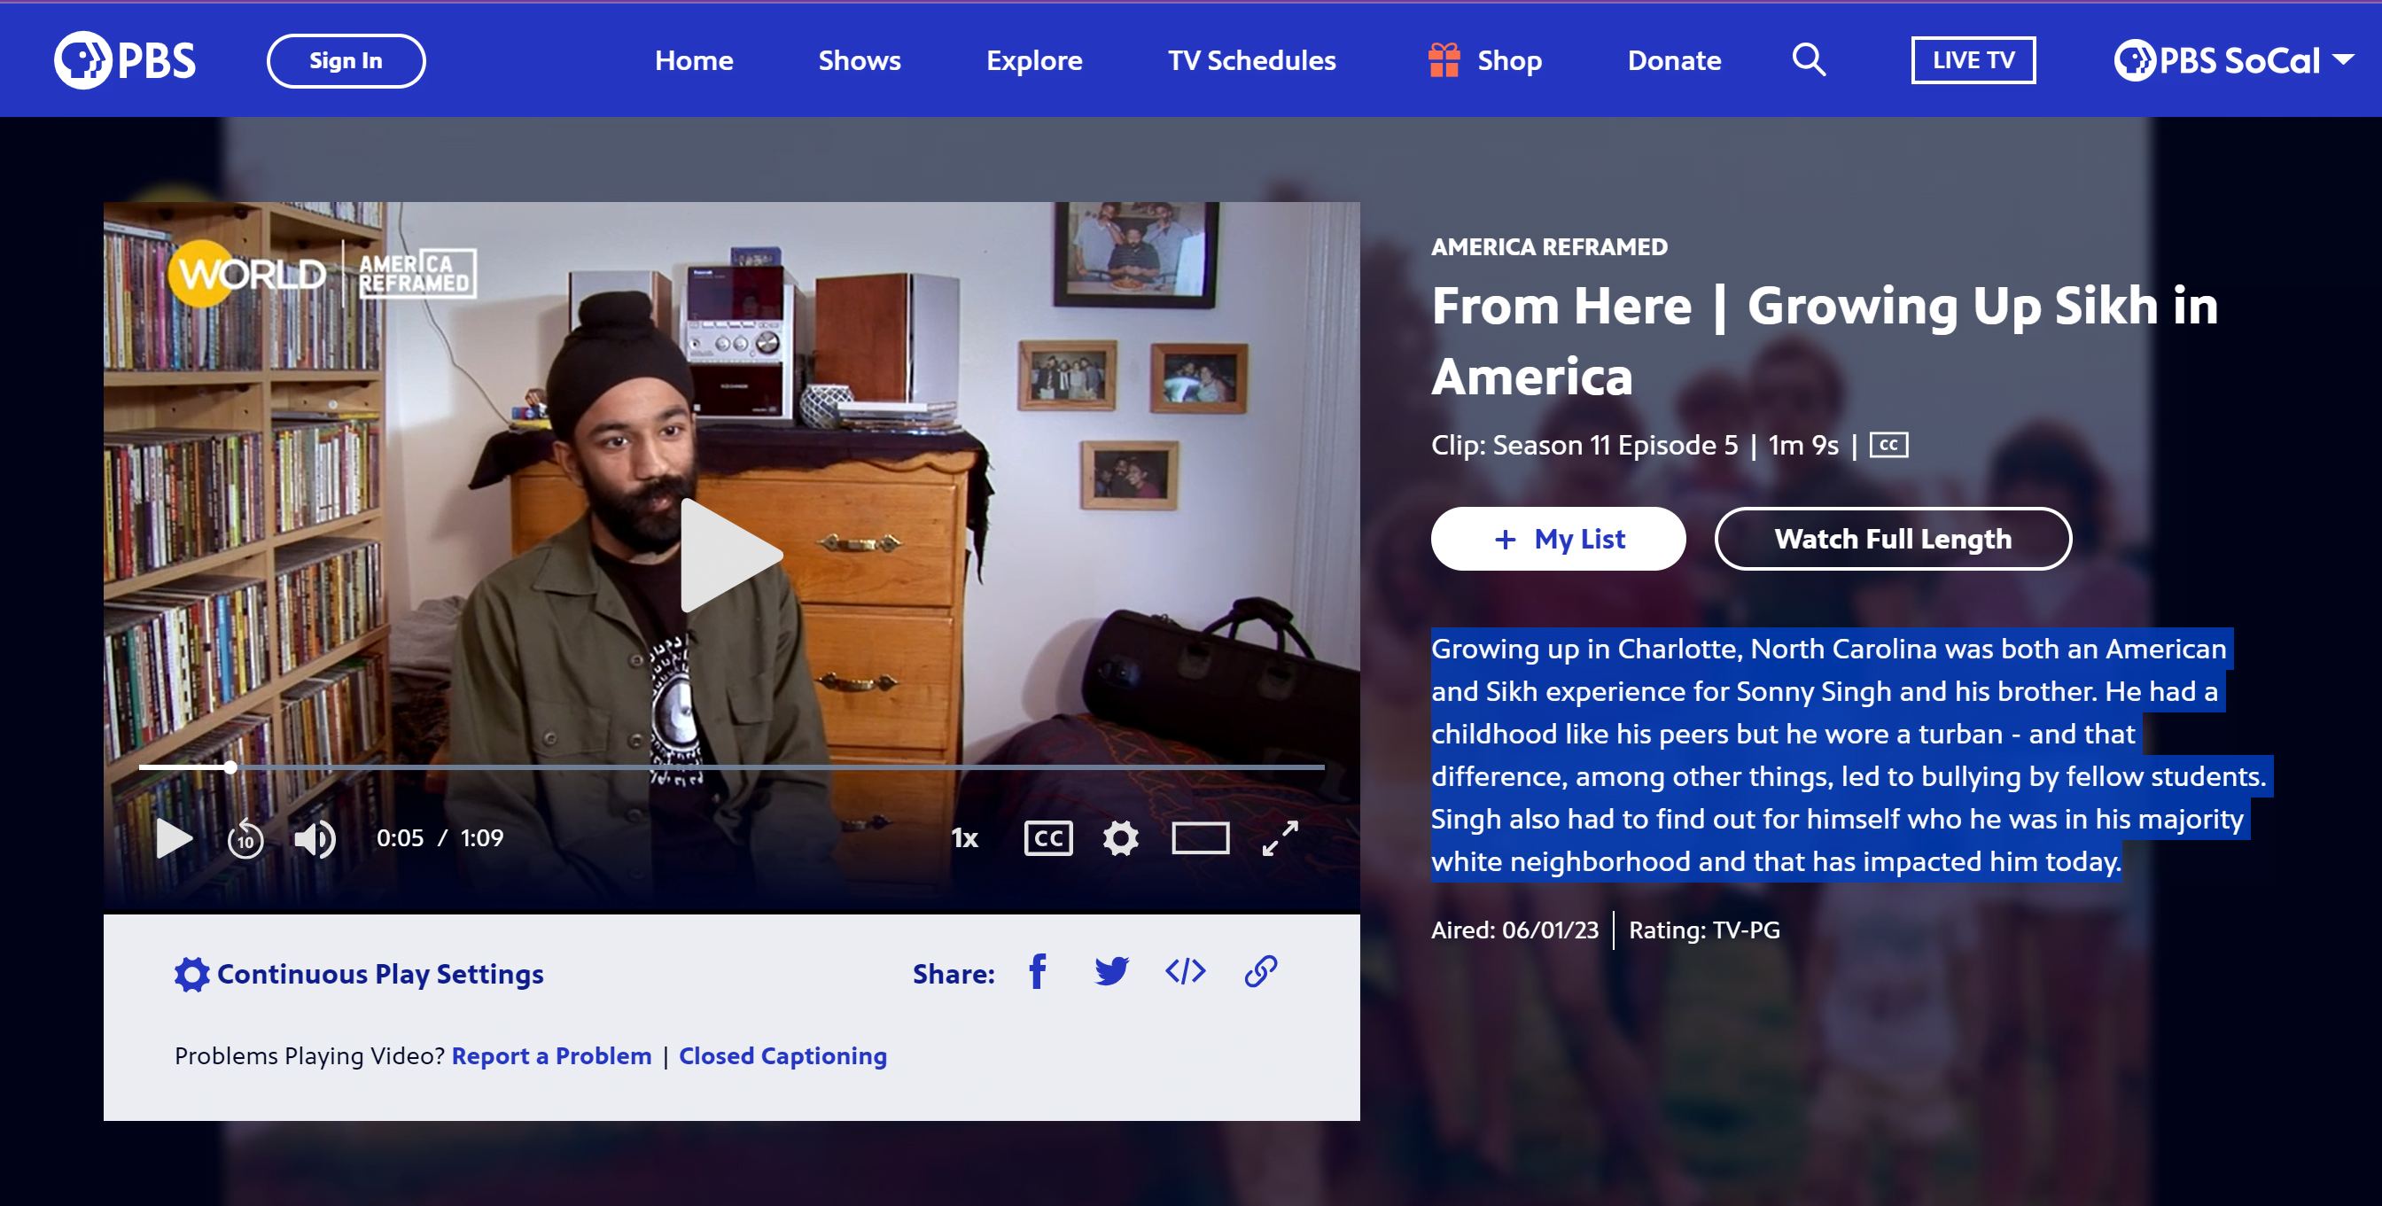Expand PBS SoCal station dropdown arrow
This screenshot has height=1206, width=2382.
(x=2342, y=59)
